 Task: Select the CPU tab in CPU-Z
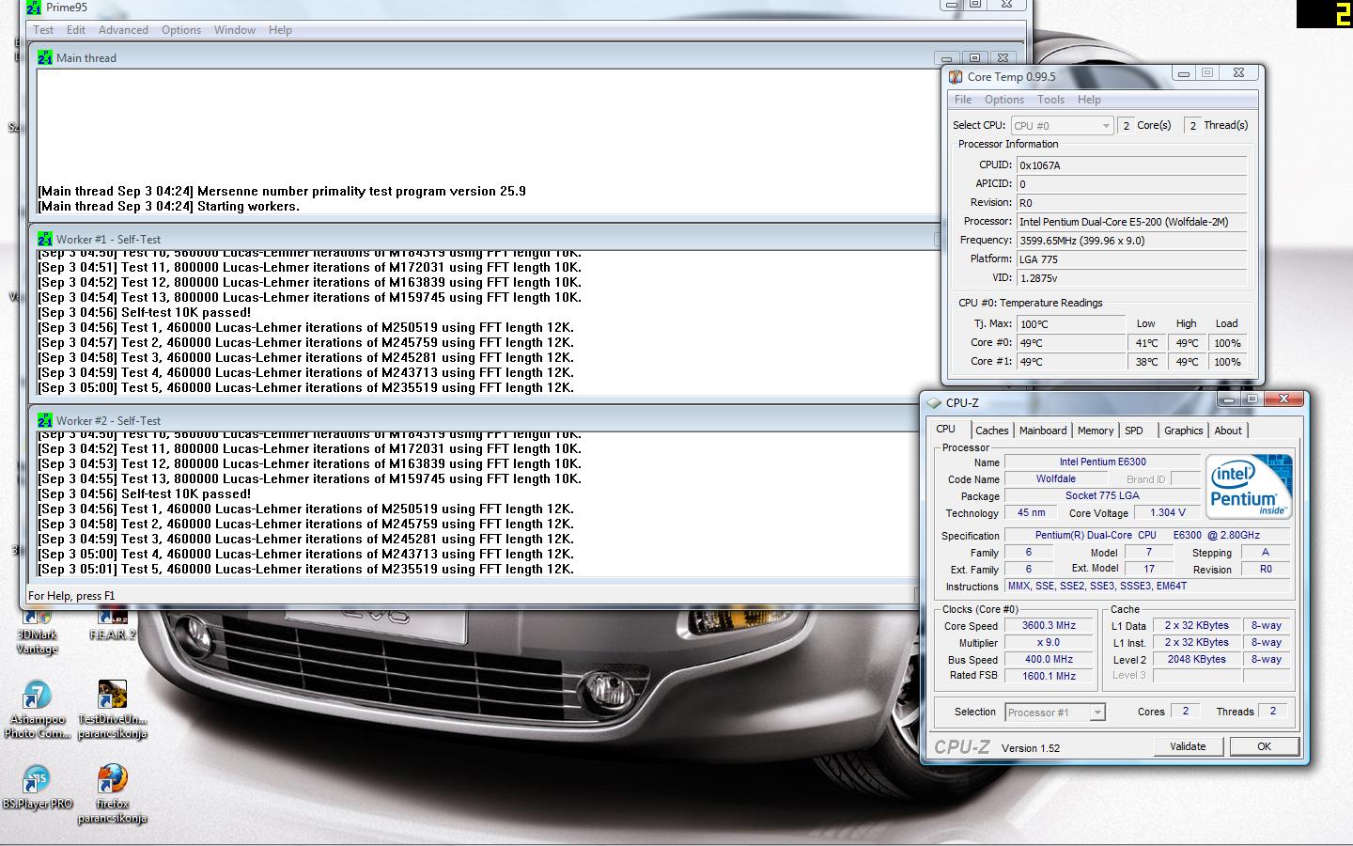point(945,429)
